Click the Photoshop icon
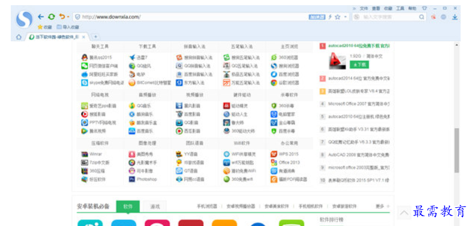Image resolution: width=470 pixels, height=226 pixels. (132, 179)
